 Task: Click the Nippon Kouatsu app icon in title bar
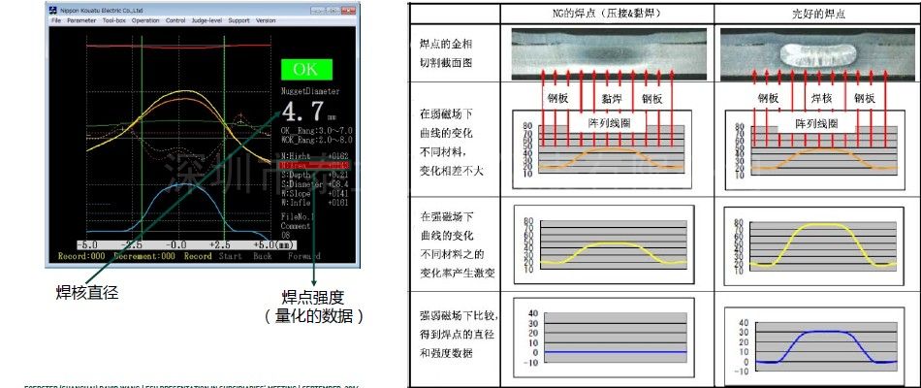51,11
